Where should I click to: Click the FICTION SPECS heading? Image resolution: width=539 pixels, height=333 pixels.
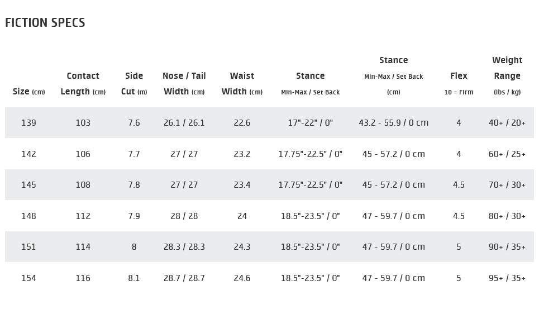point(45,23)
